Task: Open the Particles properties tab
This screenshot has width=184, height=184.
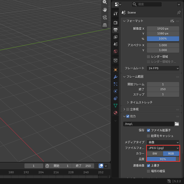Action: [x=116, y=84]
